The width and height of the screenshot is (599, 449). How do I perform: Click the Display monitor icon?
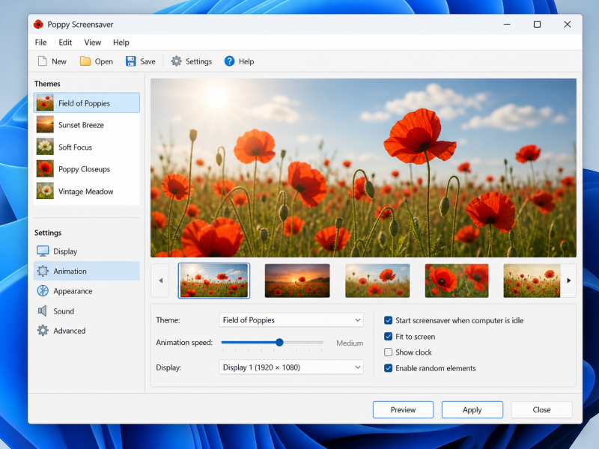coord(43,251)
